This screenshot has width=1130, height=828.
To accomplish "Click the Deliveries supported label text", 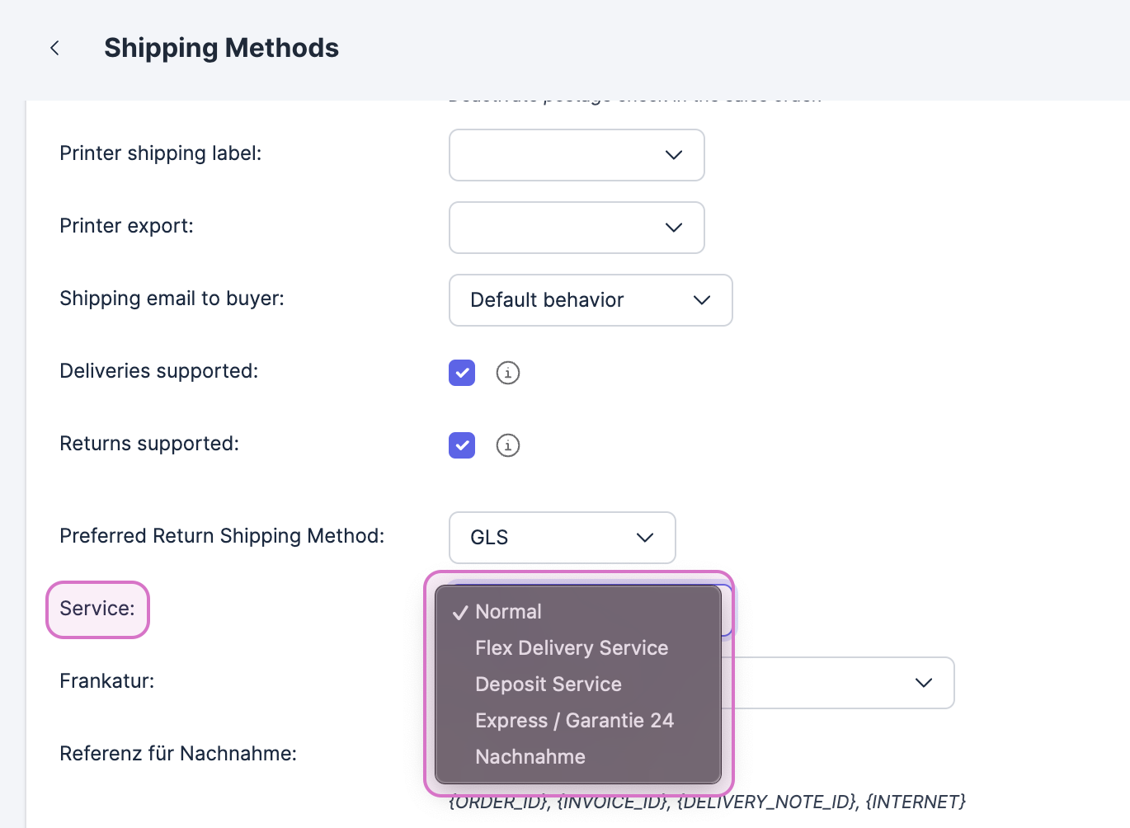I will pos(159,371).
